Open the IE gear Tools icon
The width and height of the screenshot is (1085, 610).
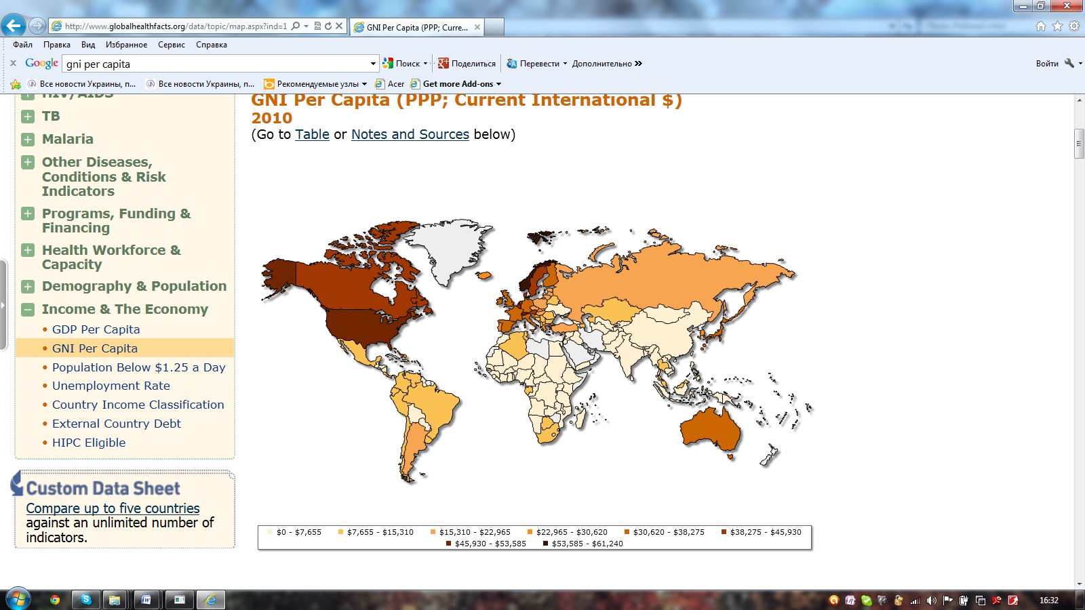pos(1074,26)
